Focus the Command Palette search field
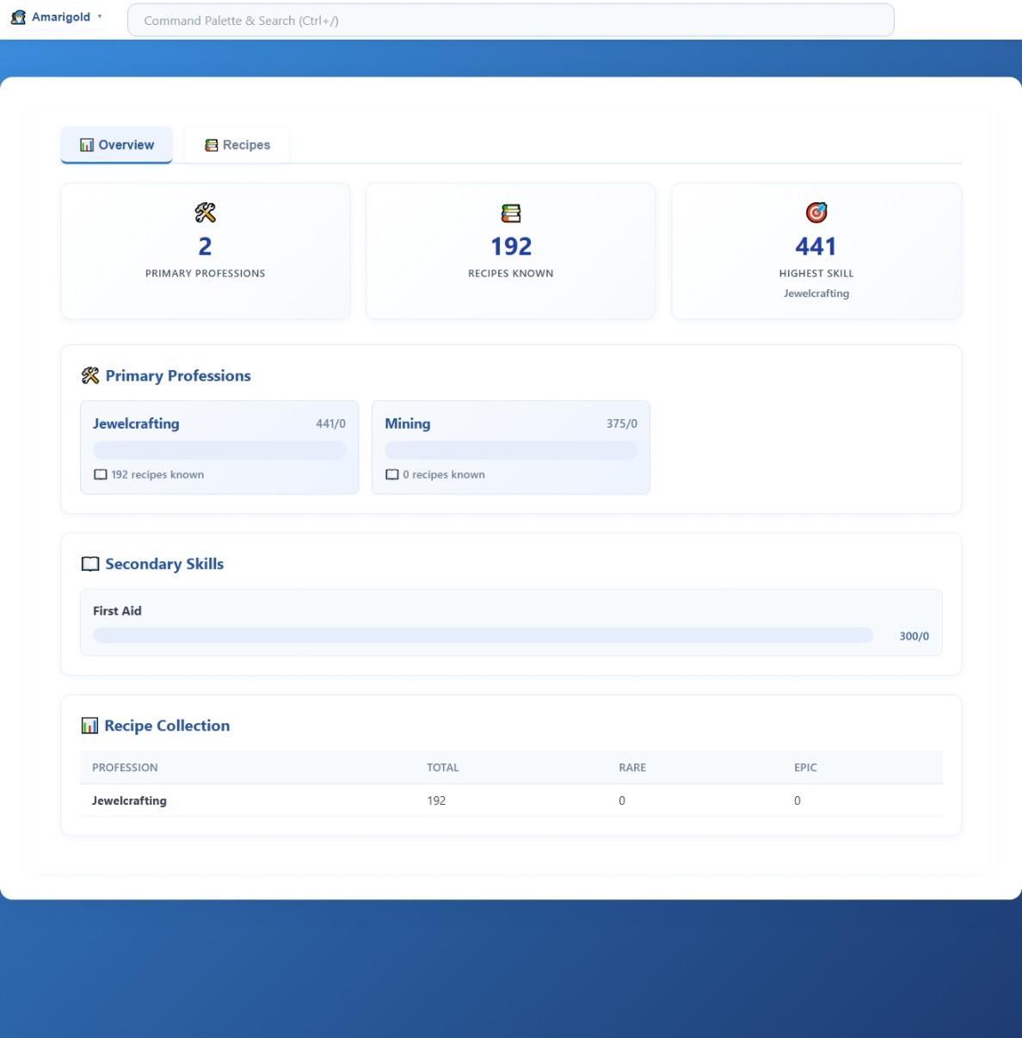Image resolution: width=1022 pixels, height=1038 pixels. coord(510,21)
